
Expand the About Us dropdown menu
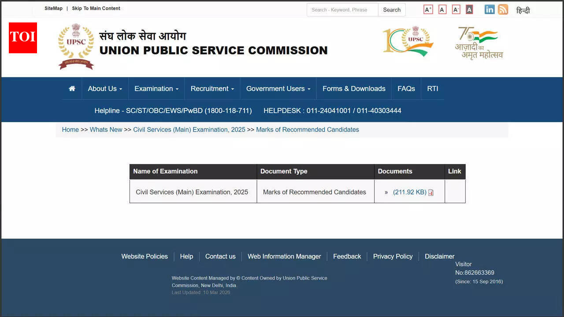pos(104,88)
